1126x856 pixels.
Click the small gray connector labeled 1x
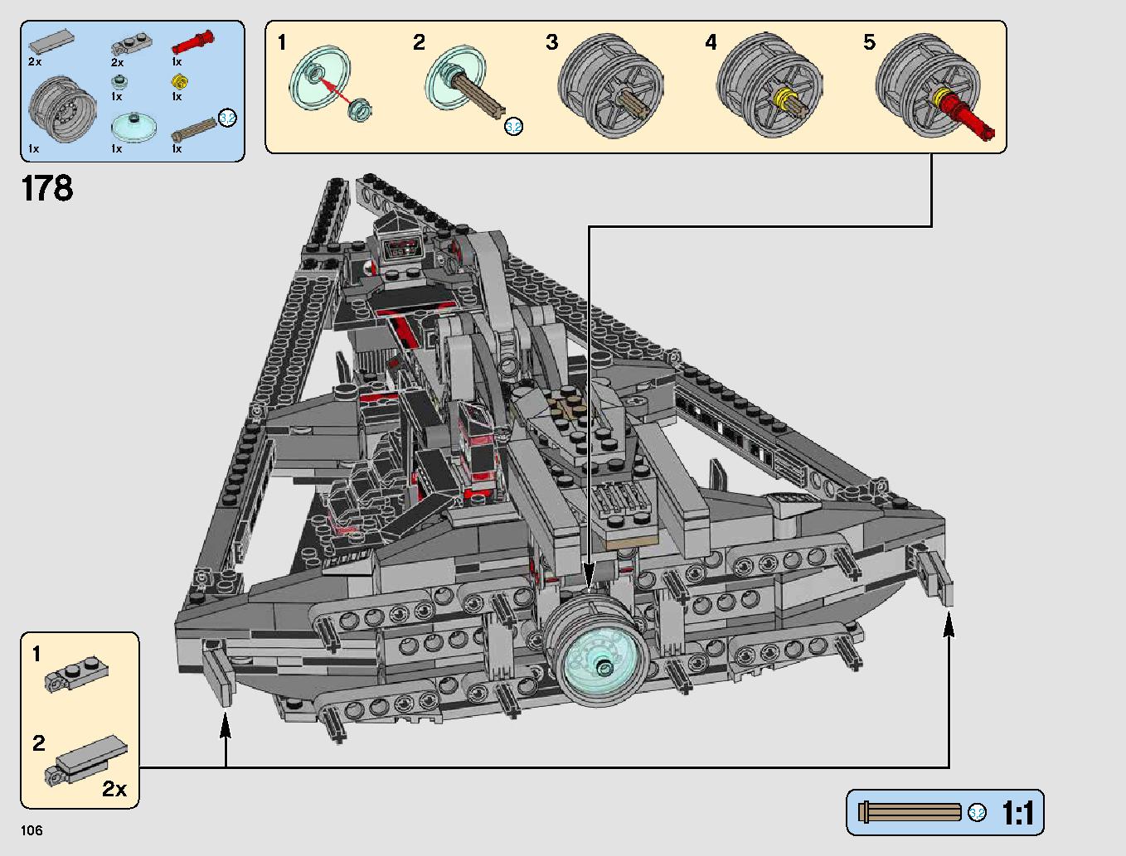pos(119,82)
